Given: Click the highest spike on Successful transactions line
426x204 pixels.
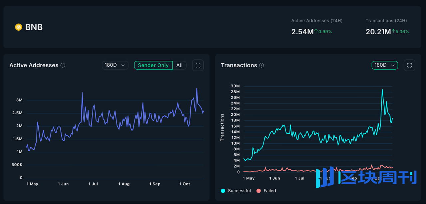Looking at the screenshot, I should tap(382, 90).
